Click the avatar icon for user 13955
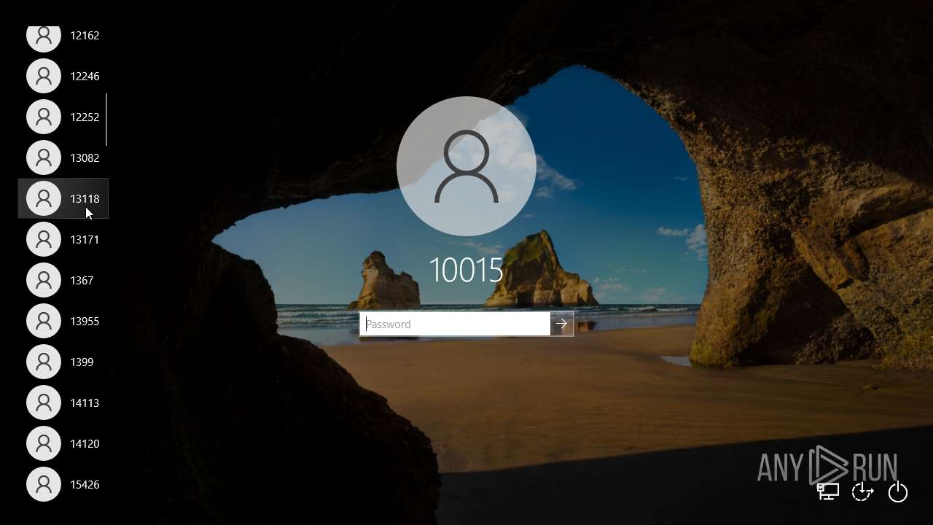This screenshot has width=933, height=525. pyautogui.click(x=44, y=321)
